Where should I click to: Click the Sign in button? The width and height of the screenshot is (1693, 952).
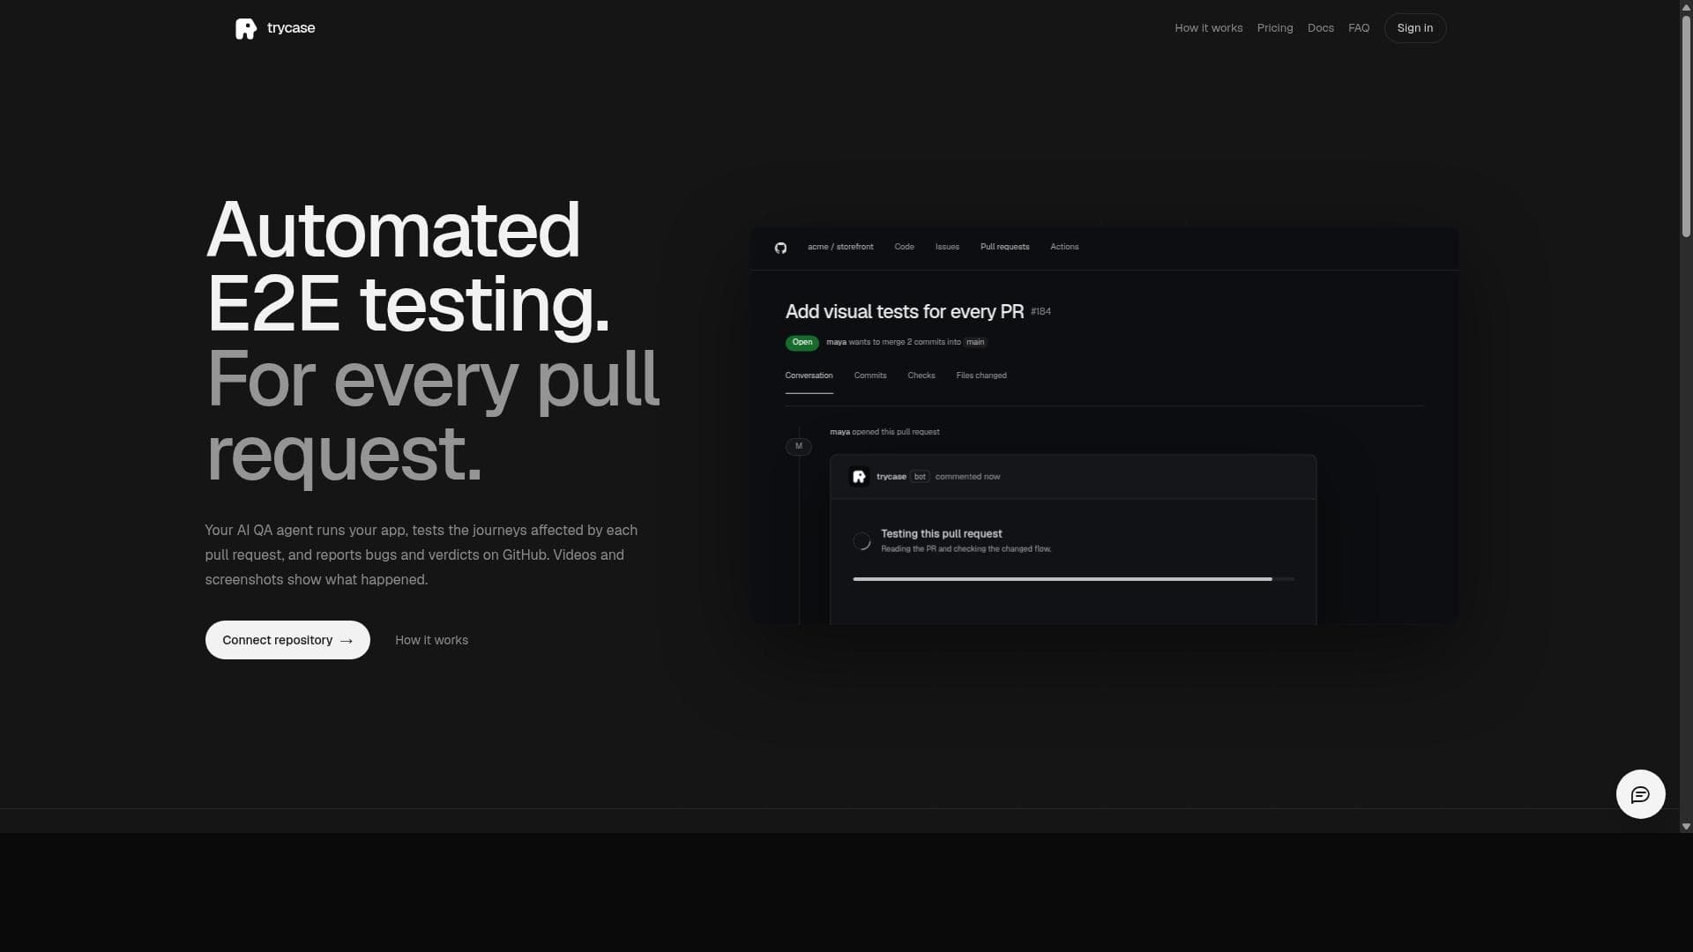[x=1415, y=28]
